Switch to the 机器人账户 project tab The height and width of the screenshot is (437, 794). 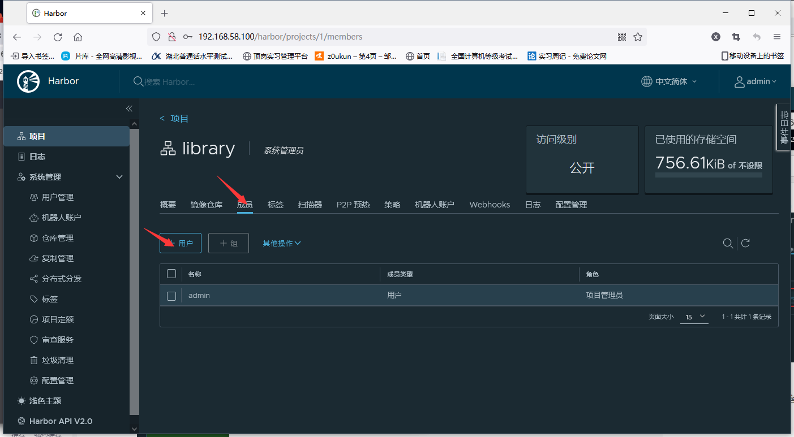(x=435, y=205)
